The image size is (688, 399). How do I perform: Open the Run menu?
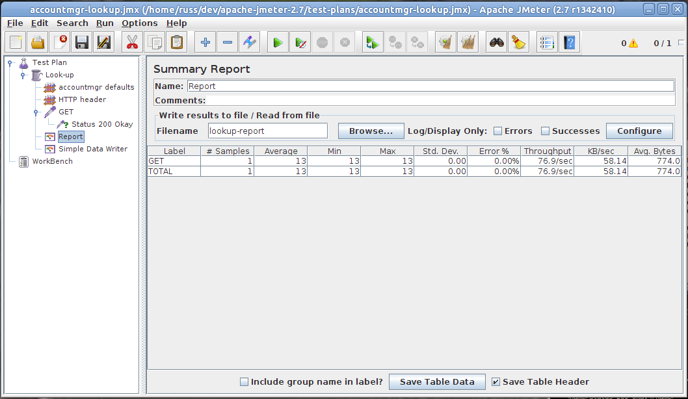click(105, 23)
